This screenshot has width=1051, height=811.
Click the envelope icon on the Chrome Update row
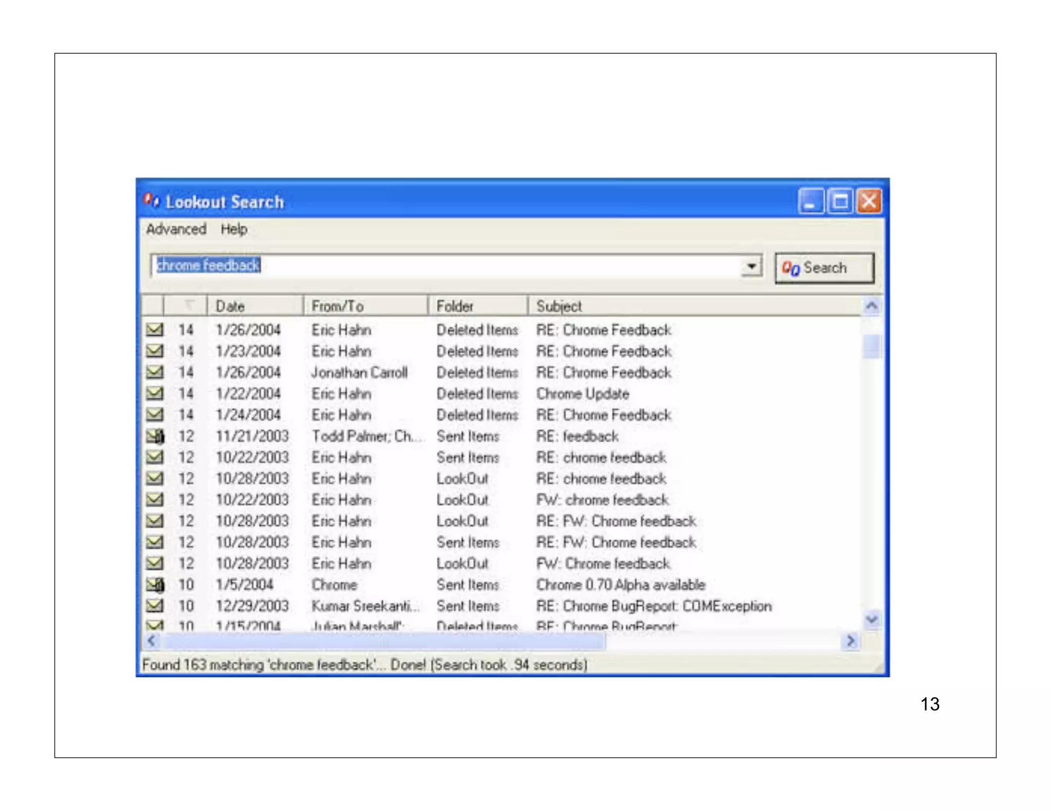click(154, 393)
